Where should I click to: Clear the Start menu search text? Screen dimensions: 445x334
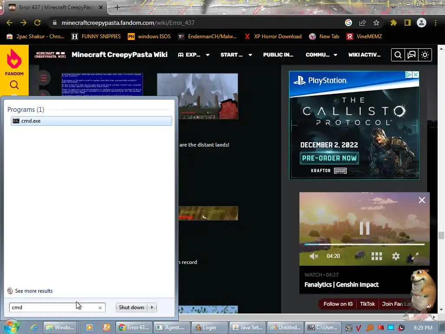tap(100, 307)
